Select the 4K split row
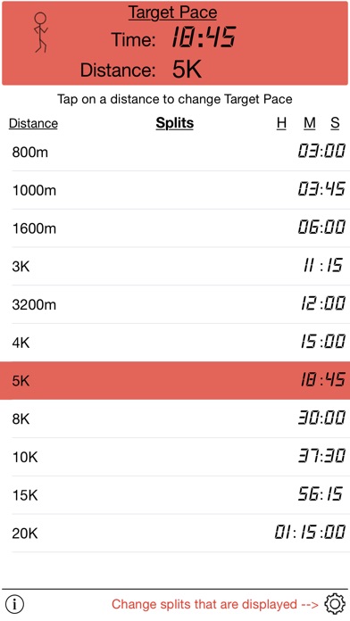350x621 pixels. 175,343
